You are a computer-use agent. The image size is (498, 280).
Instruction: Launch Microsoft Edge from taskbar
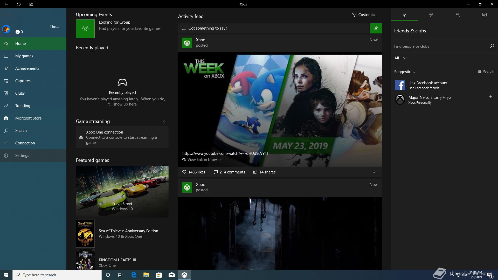click(x=134, y=275)
